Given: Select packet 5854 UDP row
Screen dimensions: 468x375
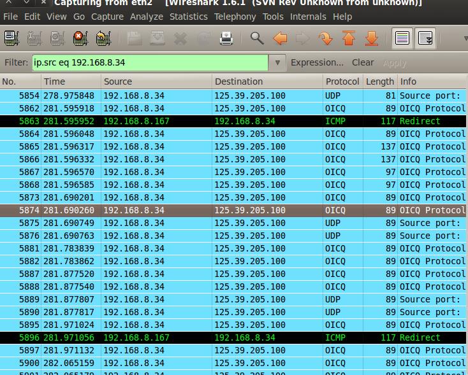Looking at the screenshot, I should (x=233, y=96).
